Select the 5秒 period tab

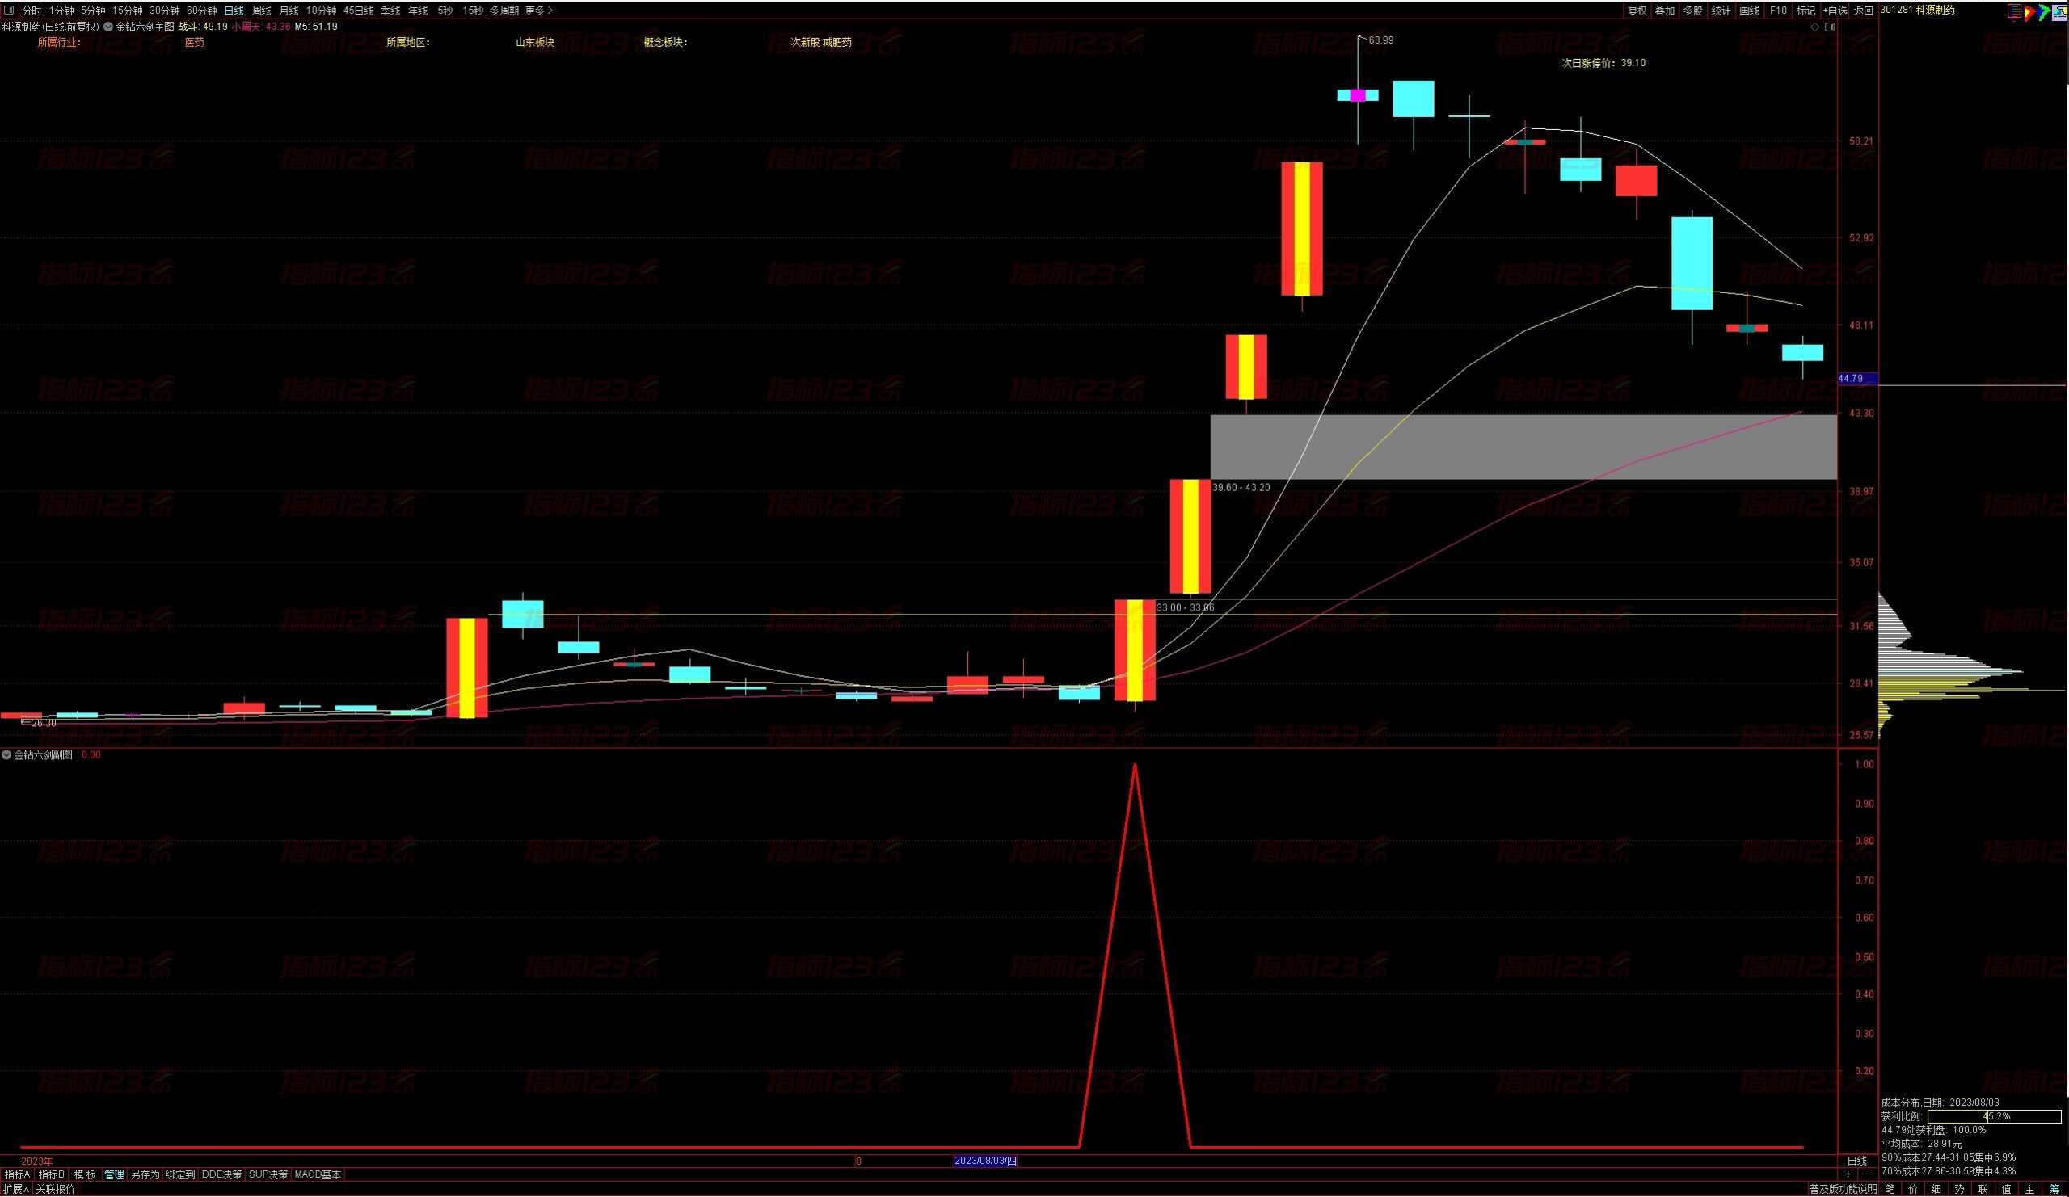coord(445,10)
